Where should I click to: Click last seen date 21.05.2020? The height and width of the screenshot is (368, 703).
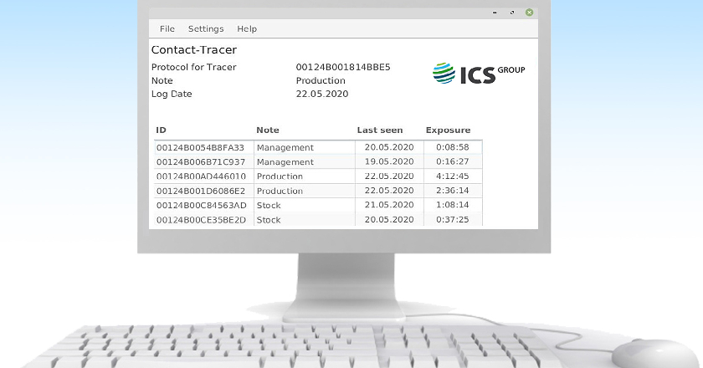pyautogui.click(x=388, y=204)
